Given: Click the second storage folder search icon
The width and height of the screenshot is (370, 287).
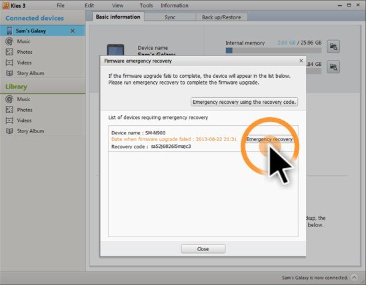Looking at the screenshot, I should point(333,67).
